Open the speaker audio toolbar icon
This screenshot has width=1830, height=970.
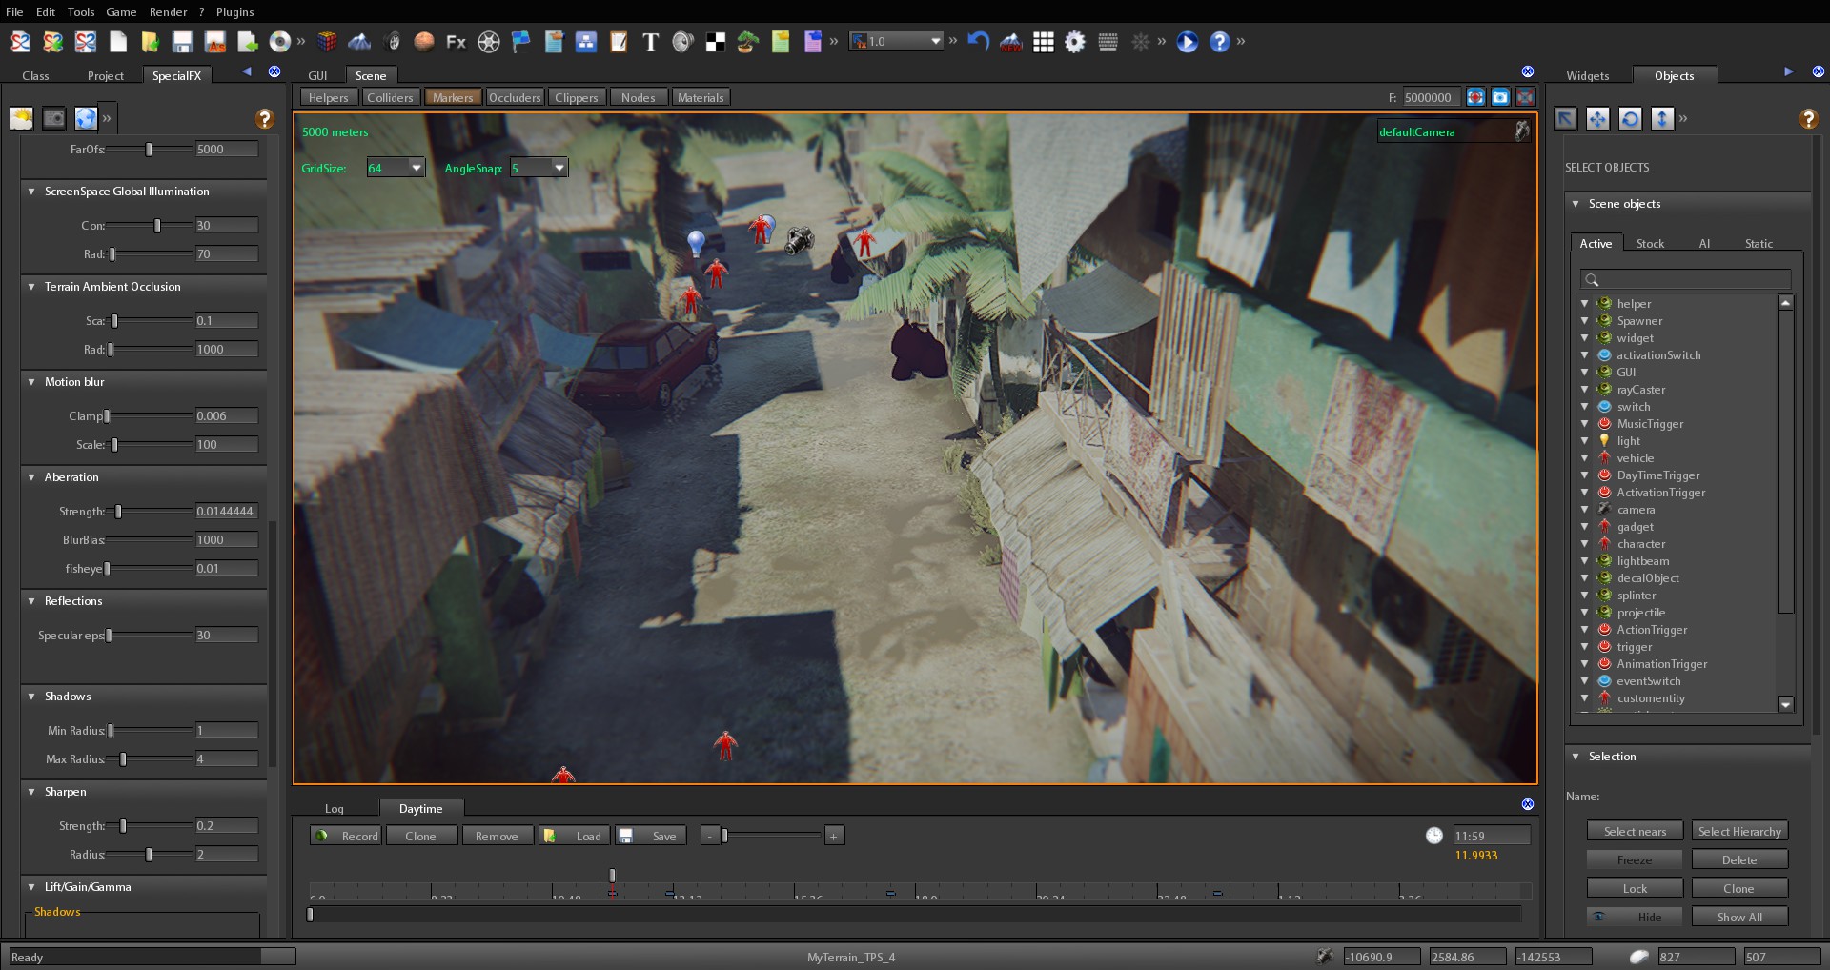[682, 42]
